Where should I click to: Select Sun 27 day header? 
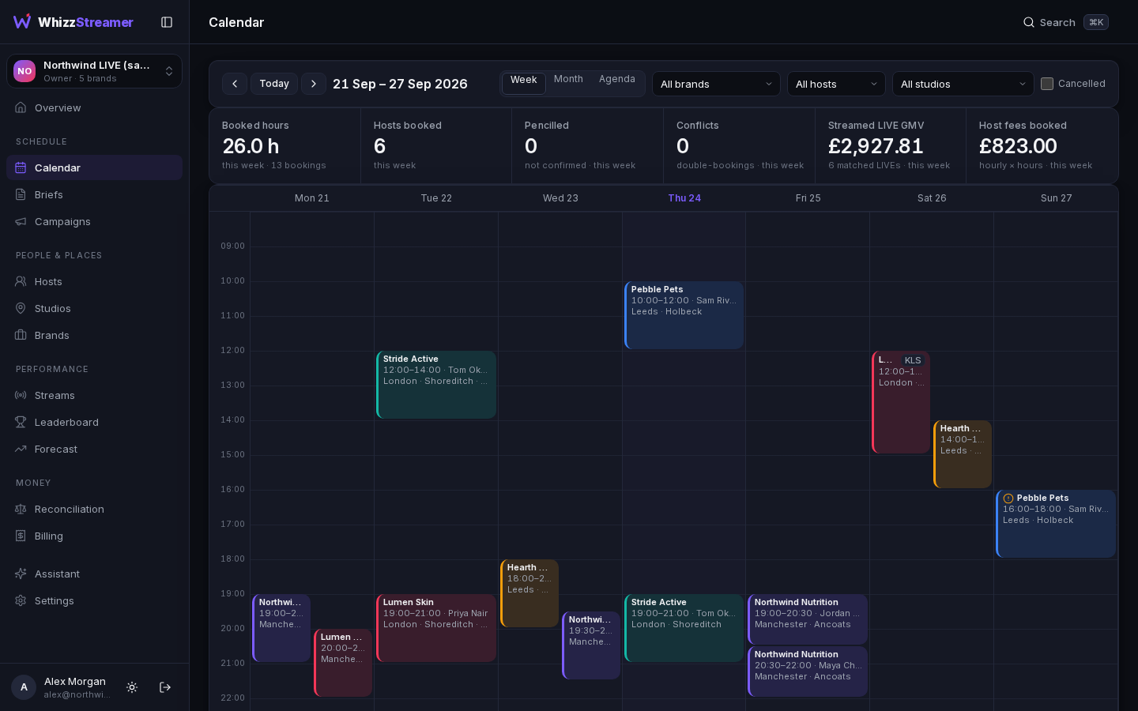1057,198
